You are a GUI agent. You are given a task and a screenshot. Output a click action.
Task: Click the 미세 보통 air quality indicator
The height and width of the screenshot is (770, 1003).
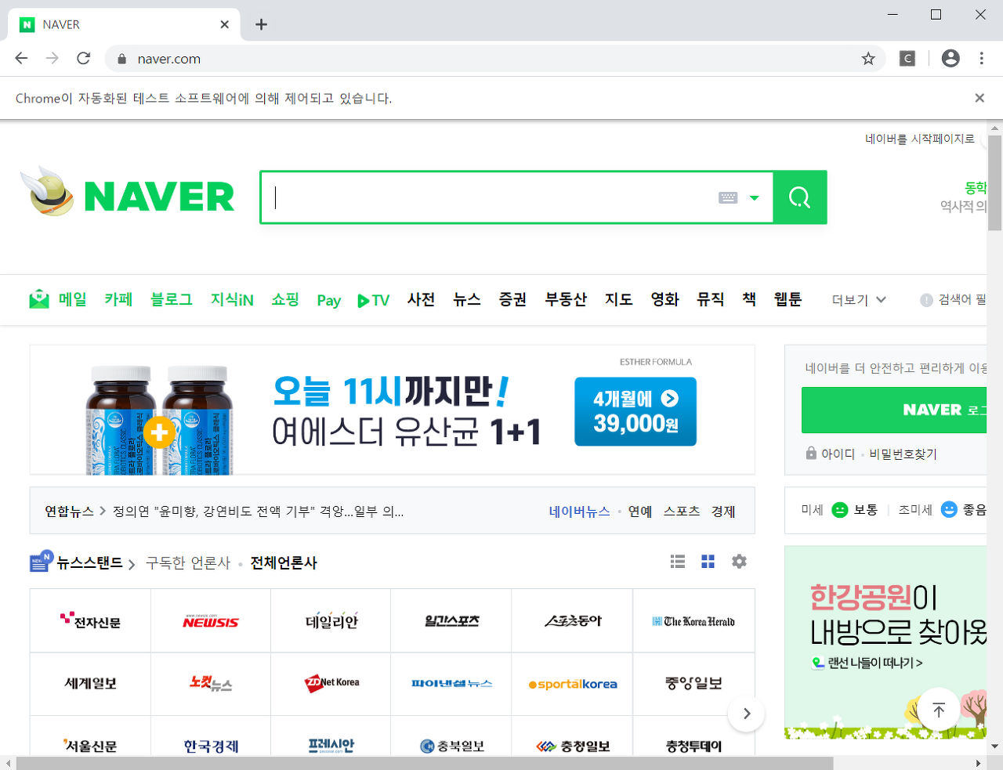tap(839, 510)
